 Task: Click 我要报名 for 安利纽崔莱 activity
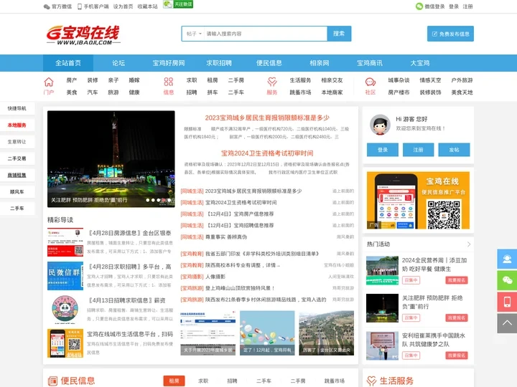coord(457,355)
